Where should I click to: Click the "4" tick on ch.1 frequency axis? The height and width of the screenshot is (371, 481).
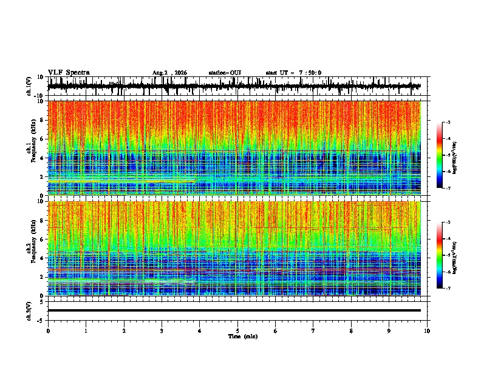click(42, 158)
